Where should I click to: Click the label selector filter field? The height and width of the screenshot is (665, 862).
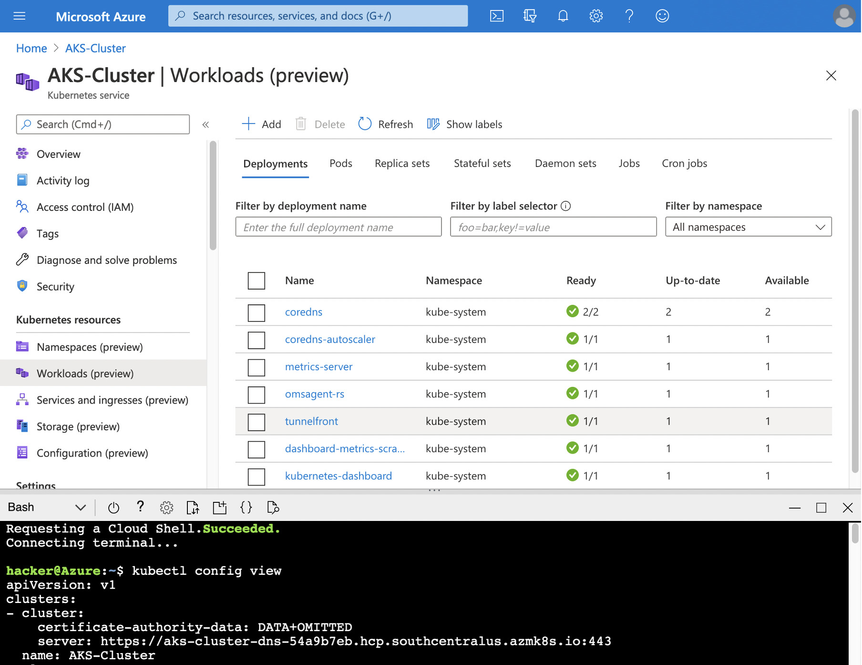point(553,227)
